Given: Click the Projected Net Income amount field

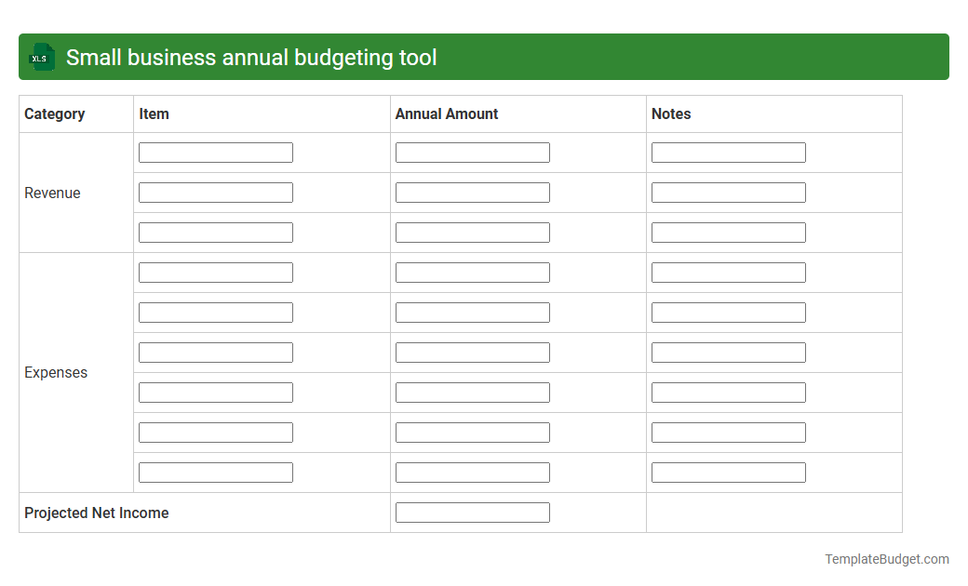Looking at the screenshot, I should point(472,512).
